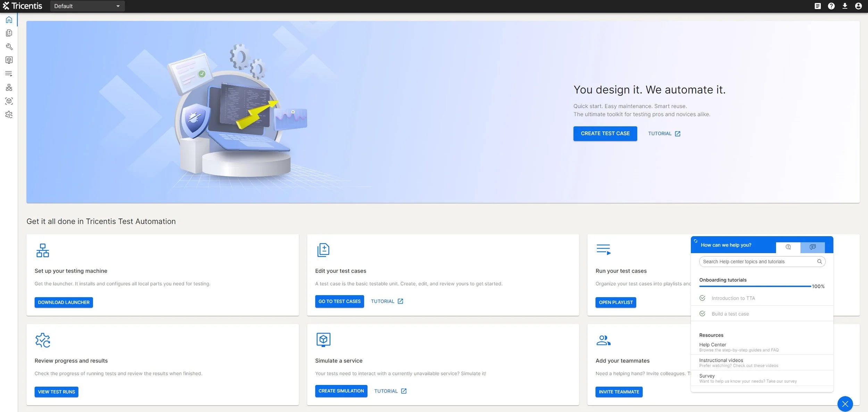868x412 pixels.
Task: Expand the Default workspace dropdown
Action: (87, 6)
